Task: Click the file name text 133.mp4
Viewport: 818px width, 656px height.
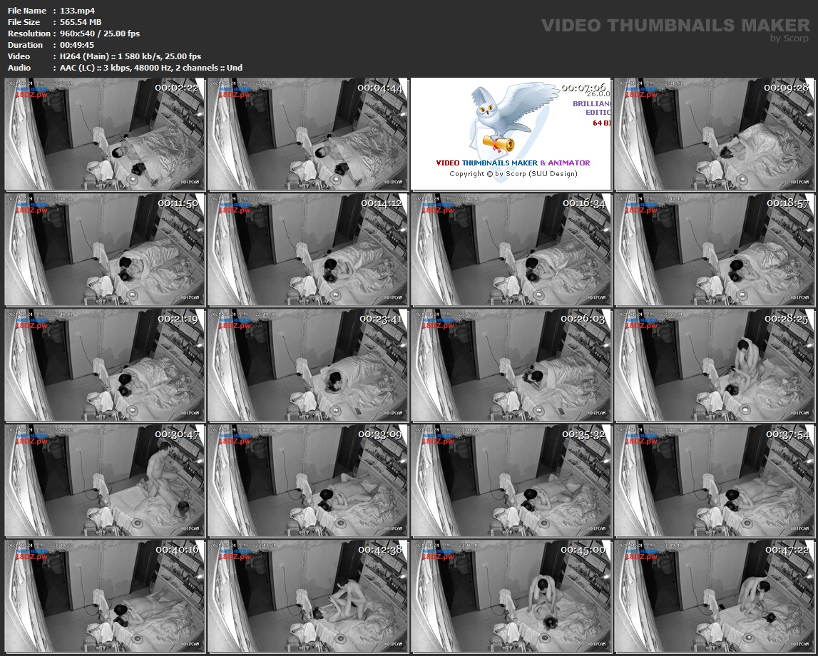Action: 77,11
